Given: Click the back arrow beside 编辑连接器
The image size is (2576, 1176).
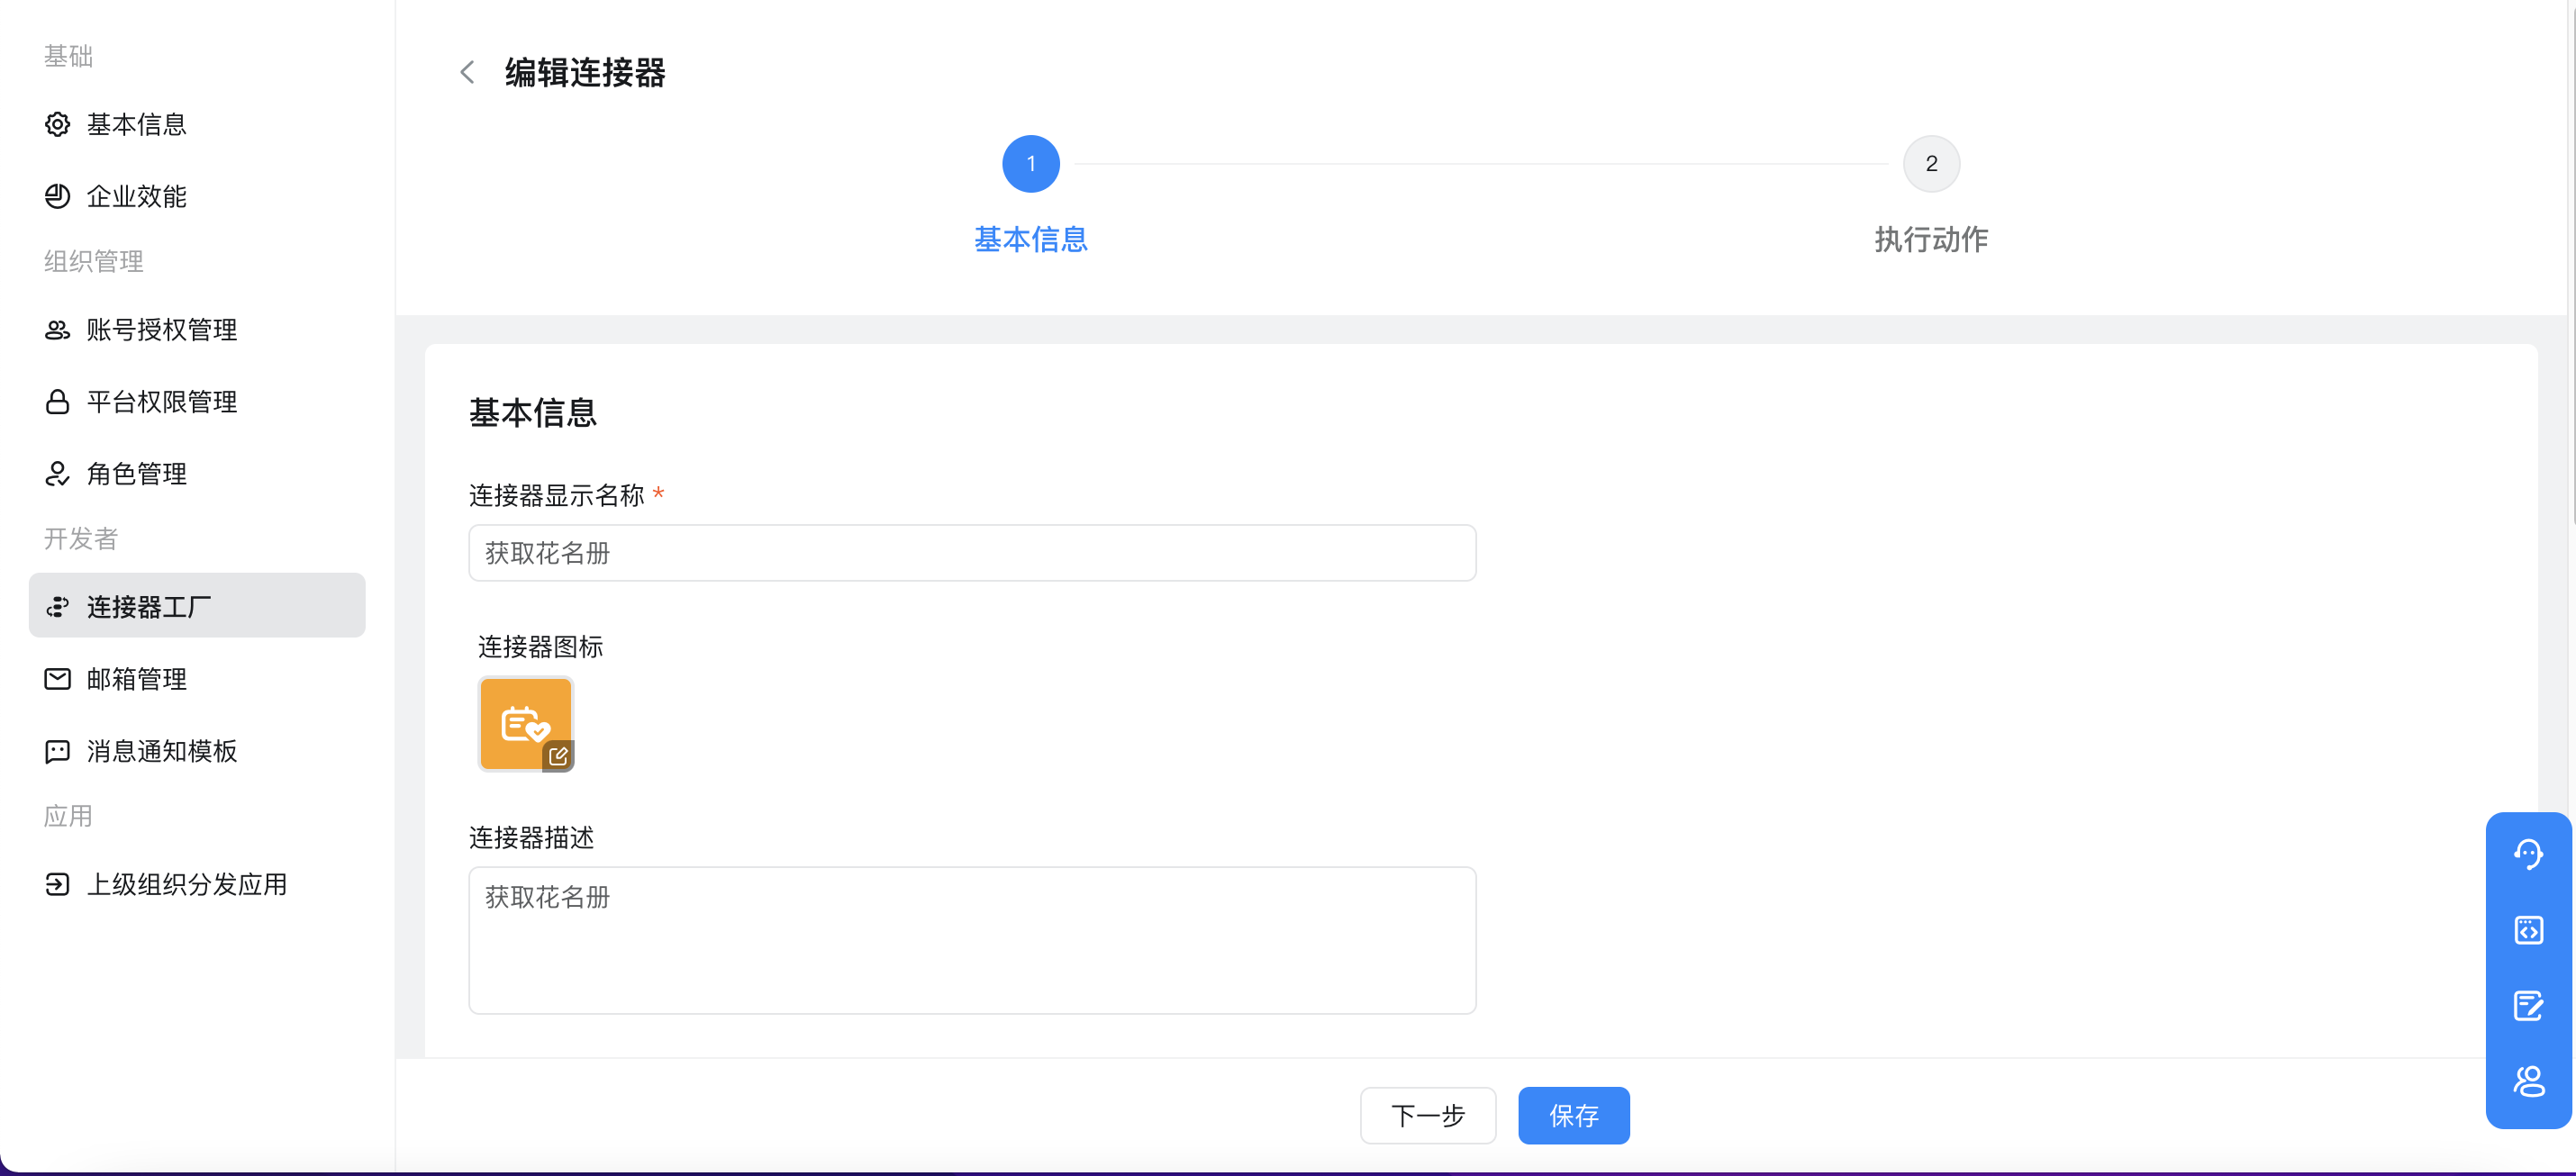Looking at the screenshot, I should click(466, 72).
